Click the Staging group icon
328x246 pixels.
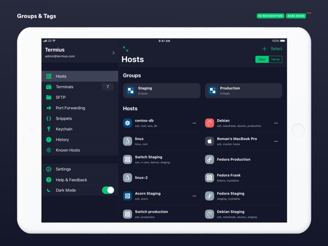pyautogui.click(x=131, y=91)
